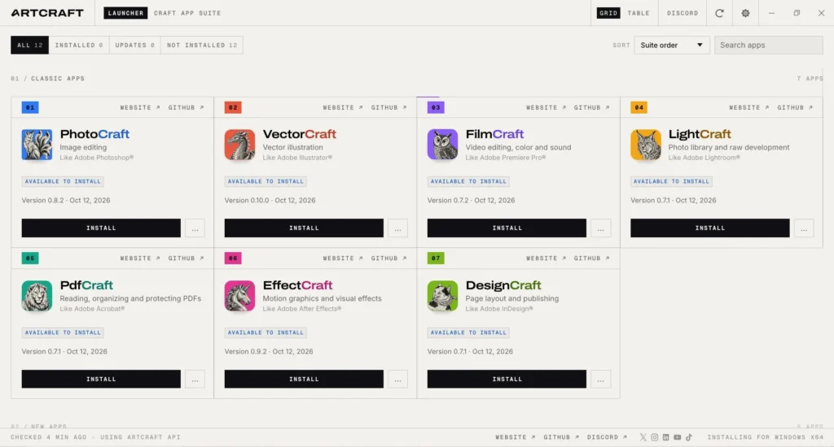
Task: Open EffectCraft Website link
Action: [x=343, y=258]
